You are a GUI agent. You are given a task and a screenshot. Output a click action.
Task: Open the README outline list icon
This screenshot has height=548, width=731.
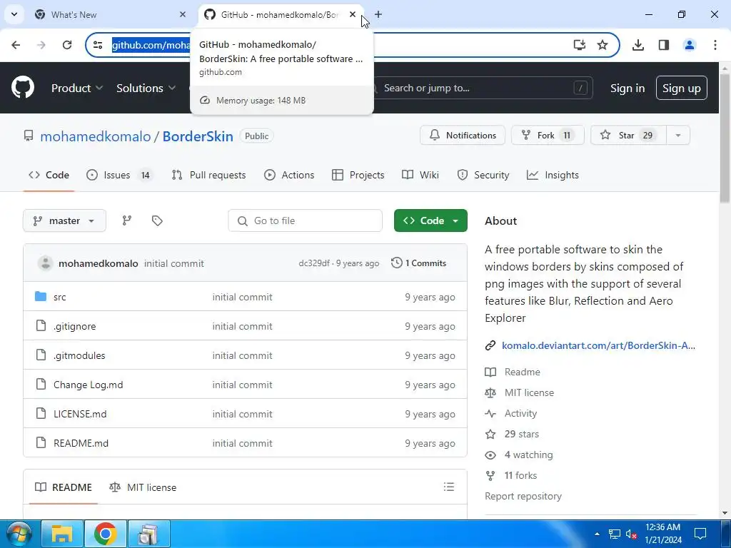point(449,487)
